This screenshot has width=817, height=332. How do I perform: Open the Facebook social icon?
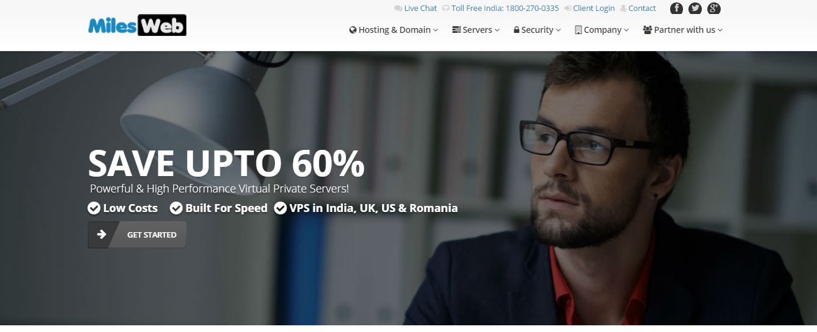coord(676,9)
